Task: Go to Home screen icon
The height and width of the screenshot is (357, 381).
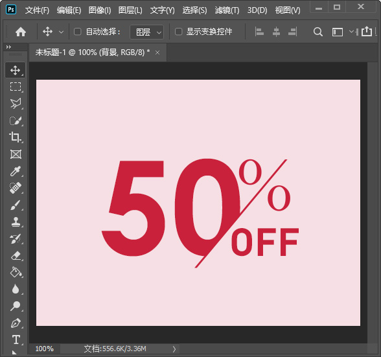Action: coord(21,32)
